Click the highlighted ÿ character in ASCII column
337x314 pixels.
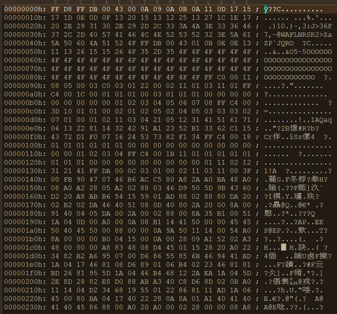tap(266, 9)
